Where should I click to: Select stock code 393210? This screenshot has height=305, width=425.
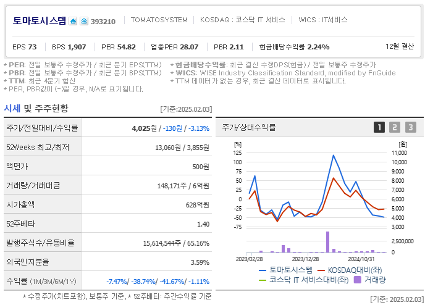point(103,22)
